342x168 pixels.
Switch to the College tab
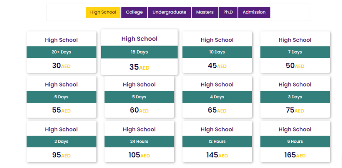point(134,12)
